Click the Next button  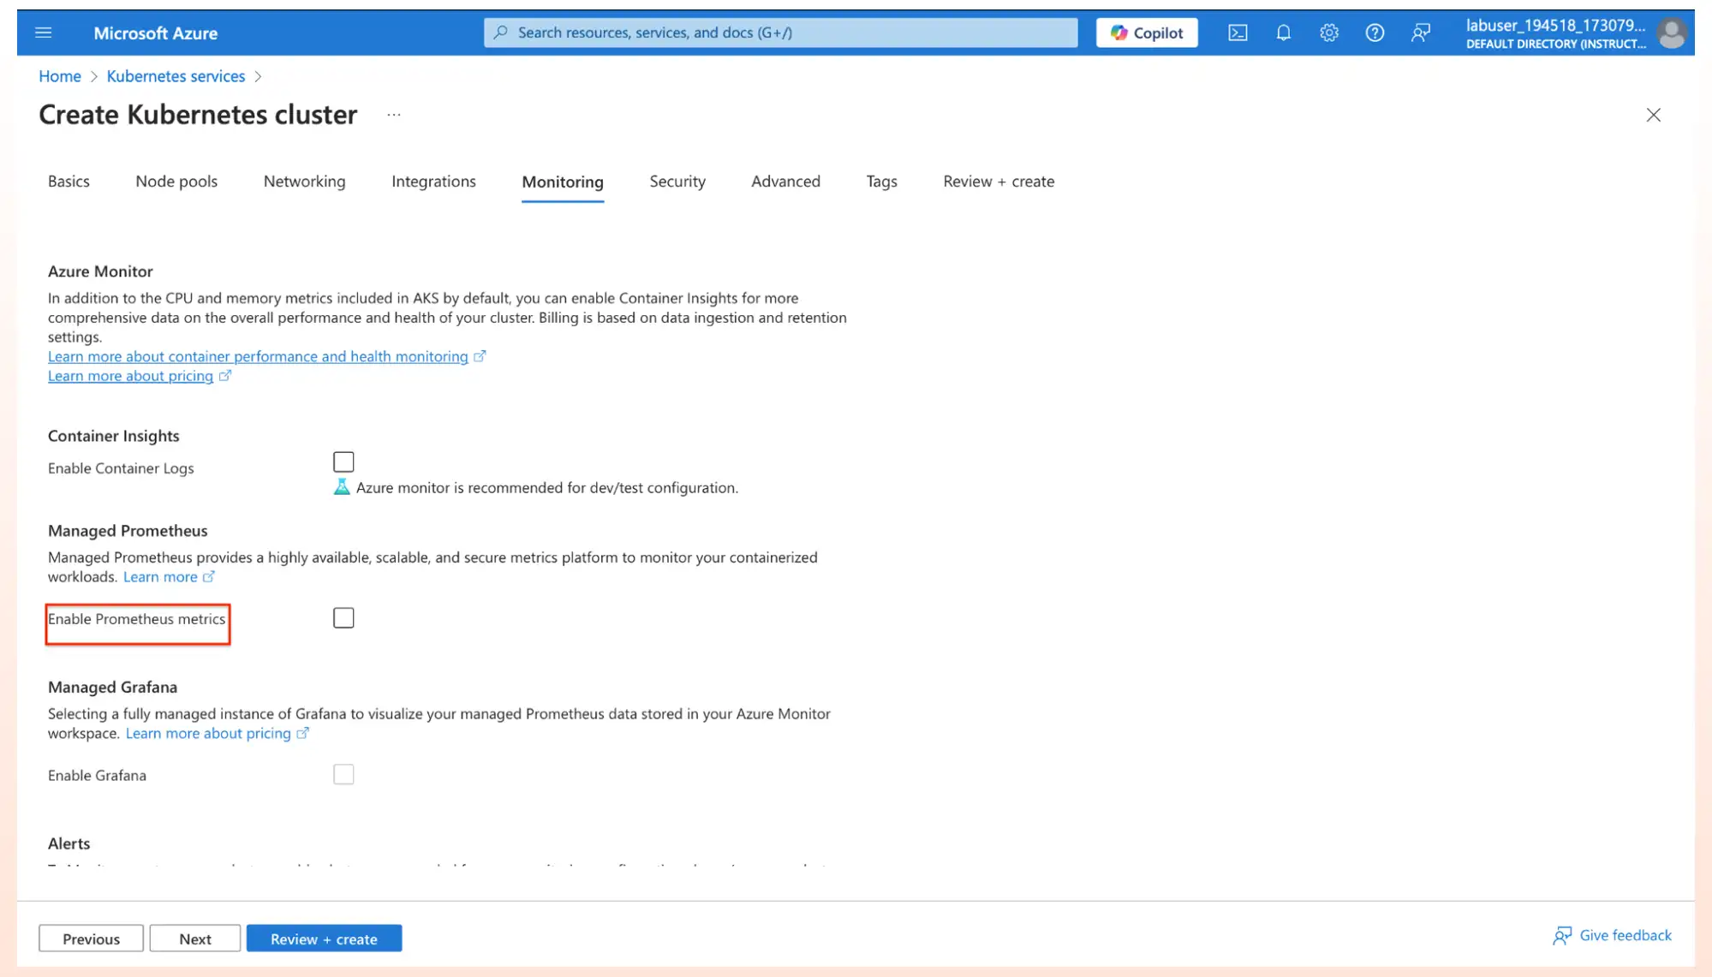click(195, 938)
